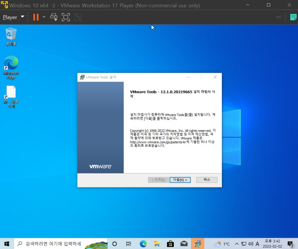This screenshot has width=298, height=249.
Task: Toggle the IME input mode A indicator
Action: [x=257, y=244]
